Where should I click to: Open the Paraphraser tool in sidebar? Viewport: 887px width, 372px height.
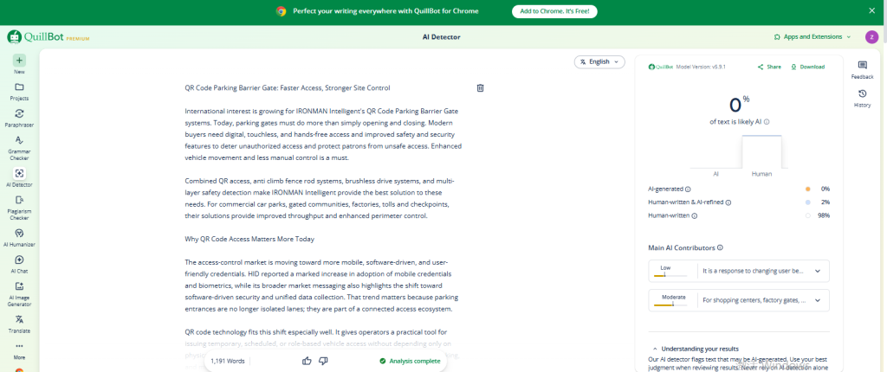click(x=19, y=117)
